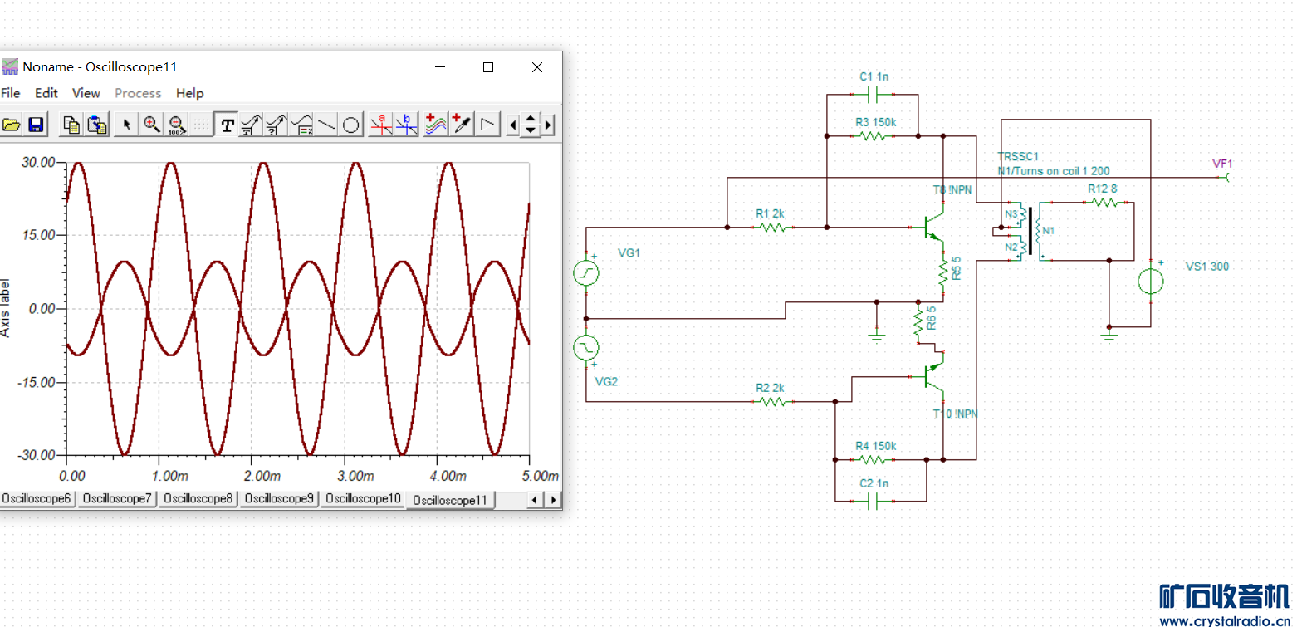This screenshot has width=1297, height=632.
Task: Select the circle drawing tool
Action: tap(351, 125)
